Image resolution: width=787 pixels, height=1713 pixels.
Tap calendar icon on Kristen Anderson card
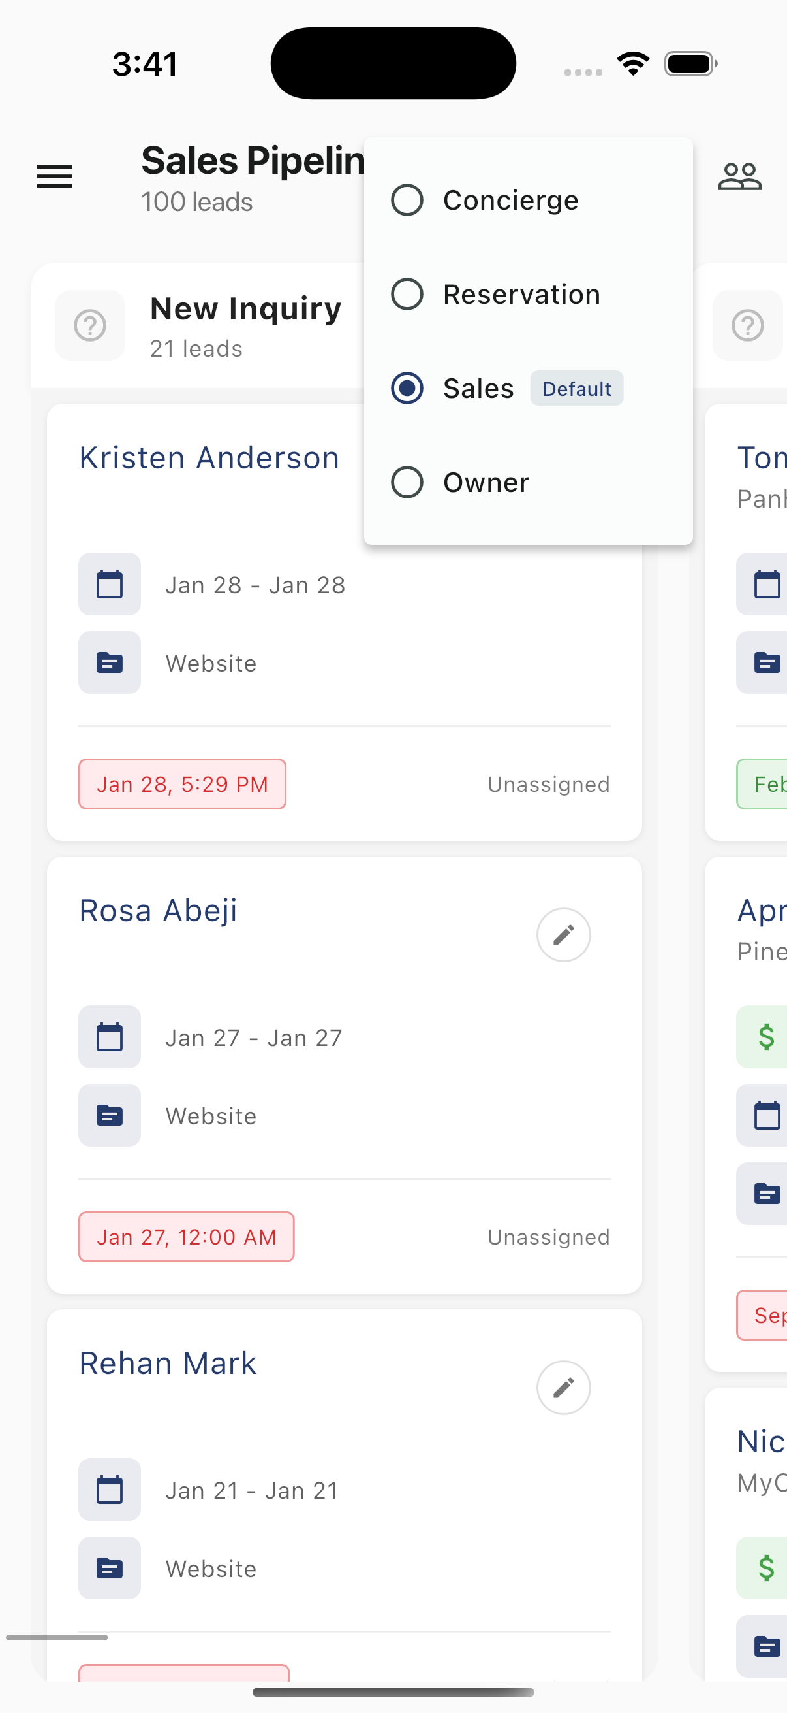click(x=110, y=584)
